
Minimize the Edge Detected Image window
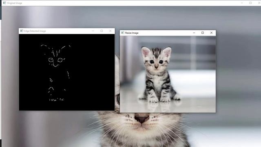click(x=93, y=31)
